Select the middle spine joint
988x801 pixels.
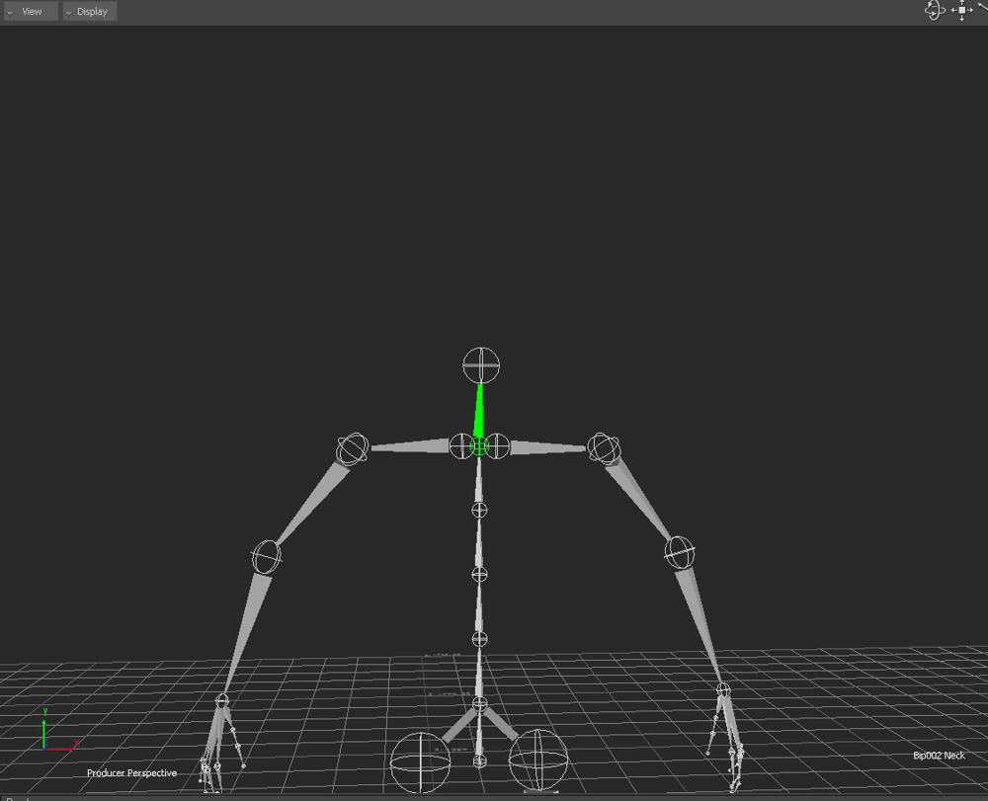(x=479, y=574)
